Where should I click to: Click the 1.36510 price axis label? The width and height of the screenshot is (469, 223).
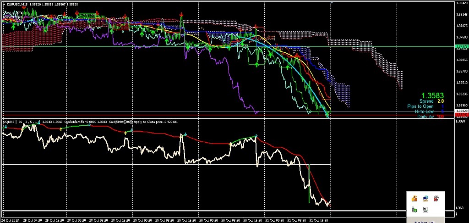(462, 83)
